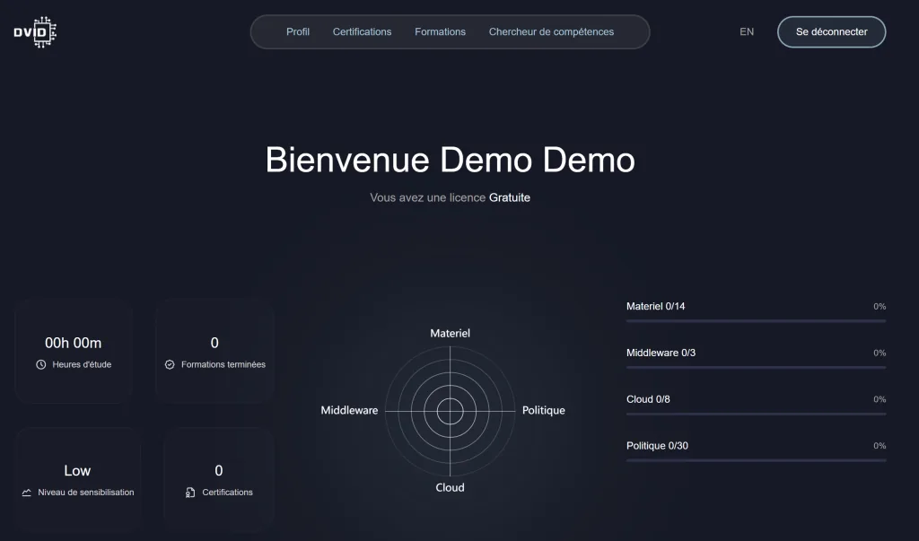This screenshot has width=919, height=541.
Task: Click the chart icon beside Niveau de sensibilisation
Action: coord(26,493)
